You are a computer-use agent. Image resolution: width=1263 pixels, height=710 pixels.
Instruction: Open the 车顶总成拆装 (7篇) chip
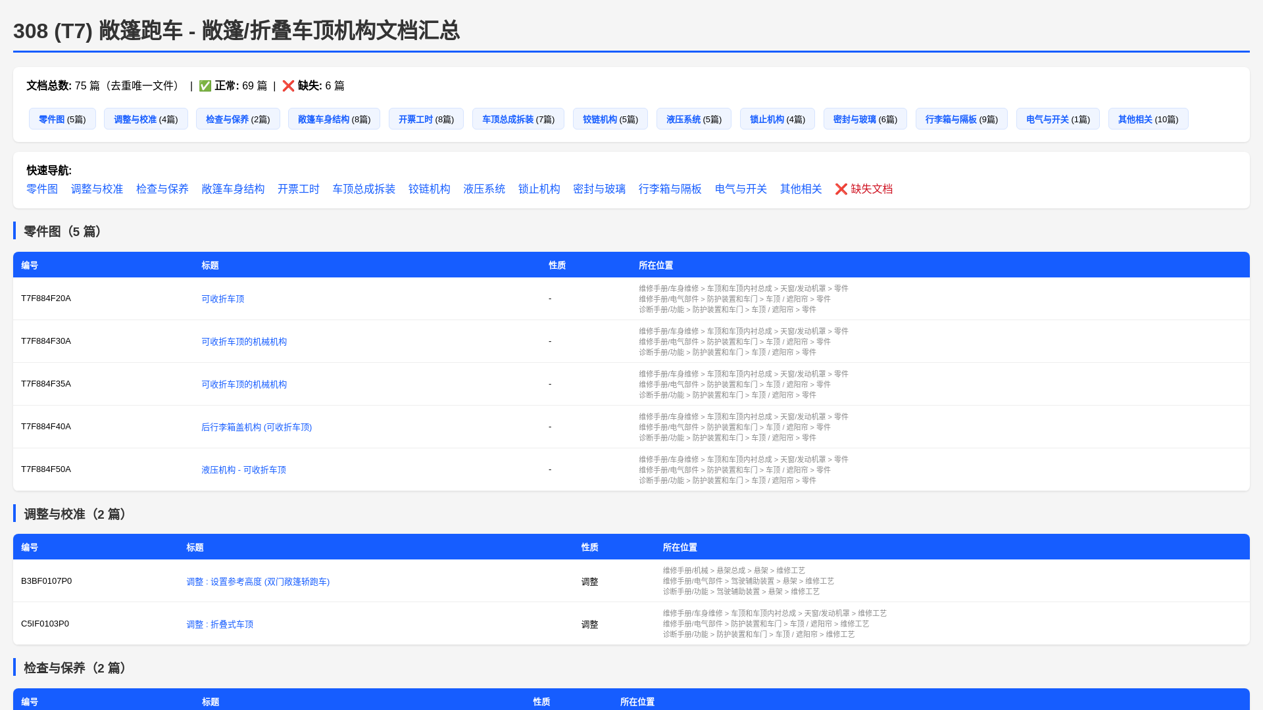[x=518, y=119]
